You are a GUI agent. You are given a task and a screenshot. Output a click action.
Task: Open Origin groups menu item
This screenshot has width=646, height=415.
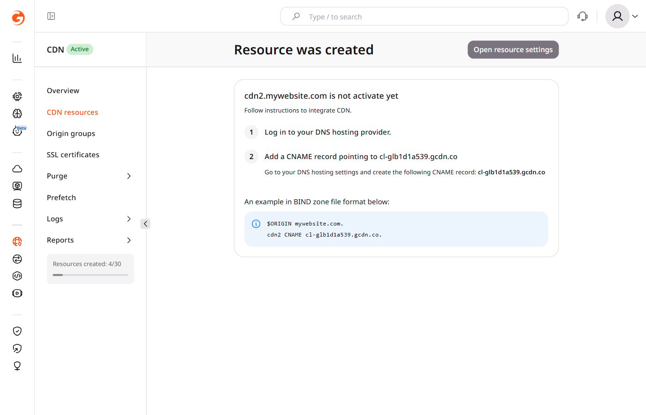pos(71,134)
